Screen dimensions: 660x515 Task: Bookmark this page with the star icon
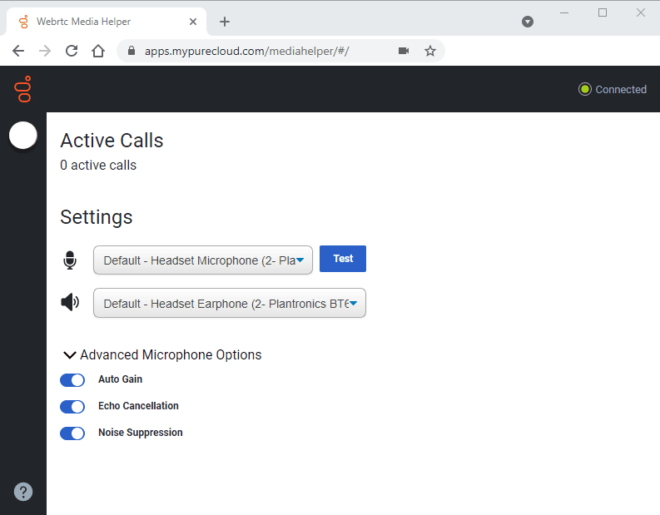430,51
